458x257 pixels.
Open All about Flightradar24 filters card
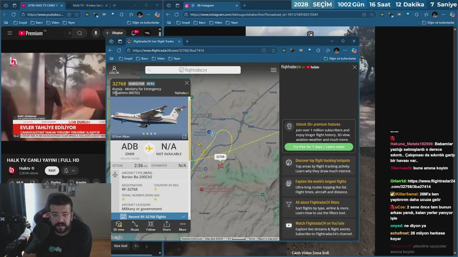[x=319, y=208]
